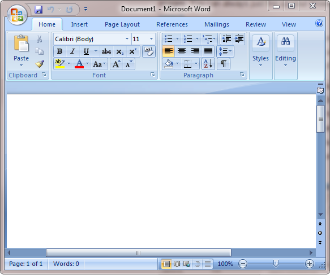
Task: Decrease paragraph indent
Action: click(x=226, y=39)
